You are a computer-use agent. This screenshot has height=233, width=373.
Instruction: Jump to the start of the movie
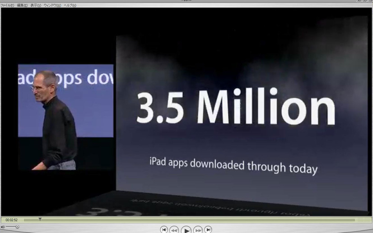(x=163, y=229)
